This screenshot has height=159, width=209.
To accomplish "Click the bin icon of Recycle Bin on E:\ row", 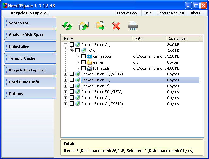I will [77, 86].
